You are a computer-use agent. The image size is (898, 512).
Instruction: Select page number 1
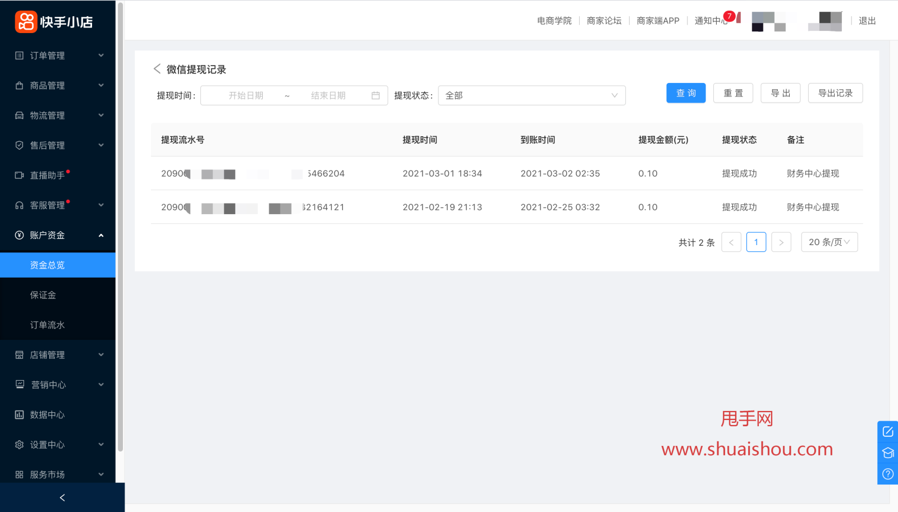tap(756, 242)
